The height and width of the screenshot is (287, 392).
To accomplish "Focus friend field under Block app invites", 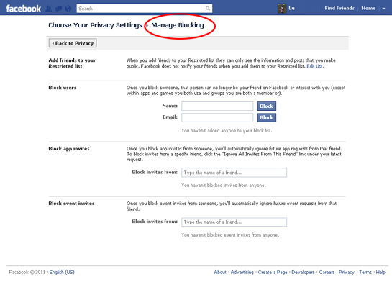I will [x=234, y=173].
